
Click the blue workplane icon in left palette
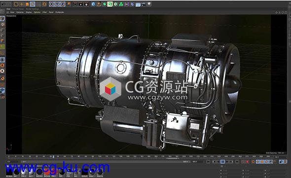[x=2, y=90]
